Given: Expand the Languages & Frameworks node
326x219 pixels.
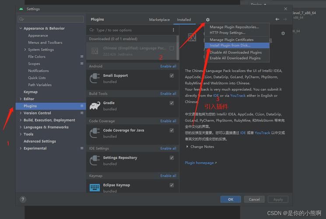Looking at the screenshot, I should pos(21,127).
